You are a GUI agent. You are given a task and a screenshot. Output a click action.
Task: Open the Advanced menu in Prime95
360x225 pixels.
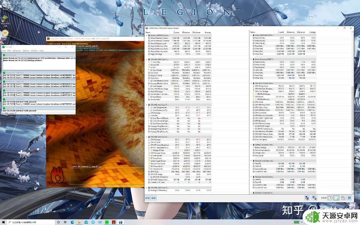pyautogui.click(x=16, y=51)
